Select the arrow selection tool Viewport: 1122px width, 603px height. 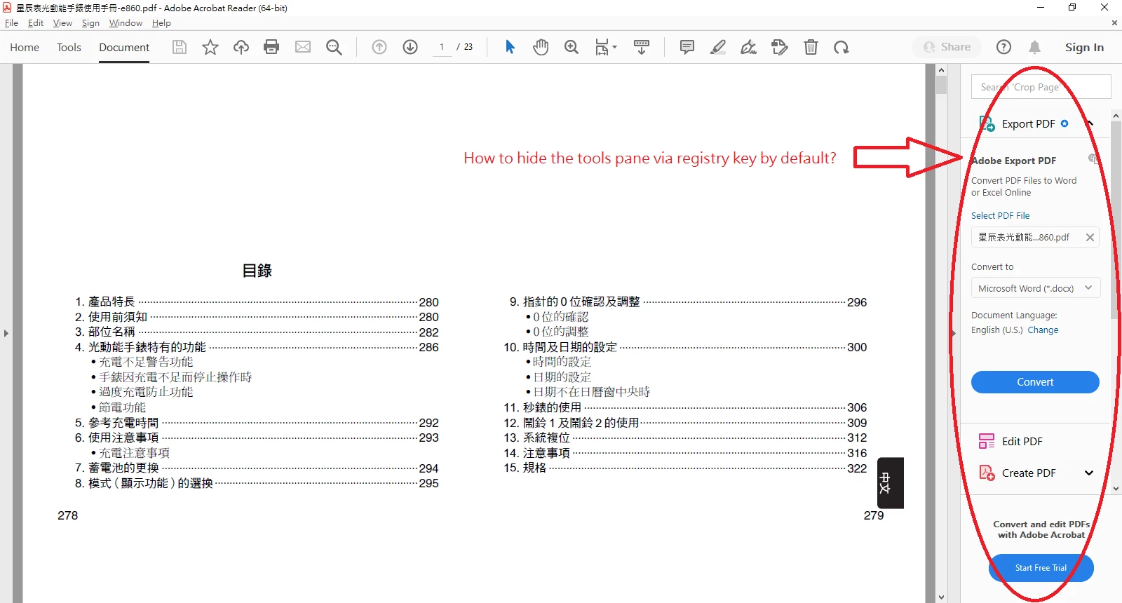coord(510,47)
